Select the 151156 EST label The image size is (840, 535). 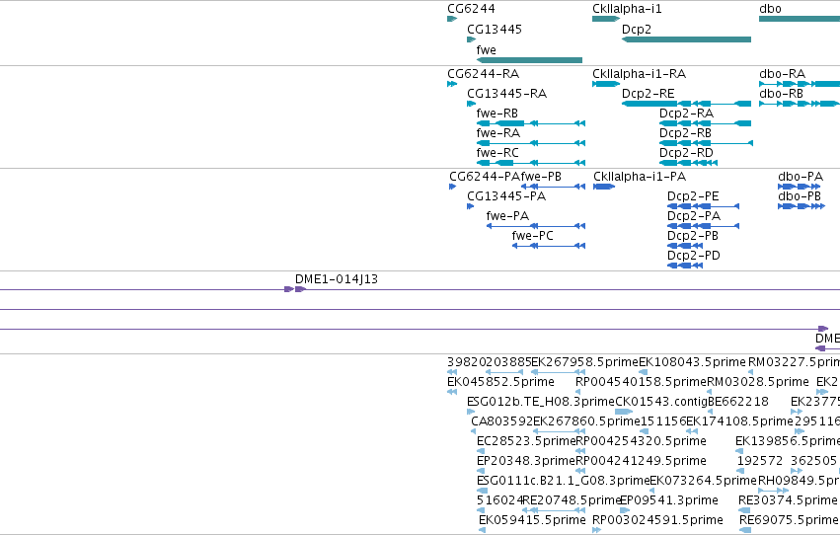pos(663,422)
